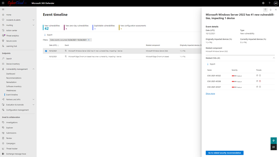Viewport: 279px width, 157px height.
Task: Open the Threat analytics sidebar item
Action: pos(12,36)
